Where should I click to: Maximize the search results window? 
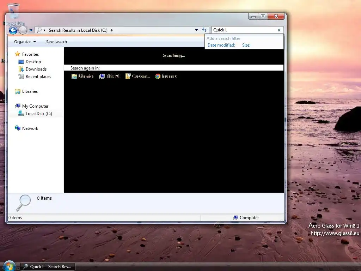[x=263, y=16]
